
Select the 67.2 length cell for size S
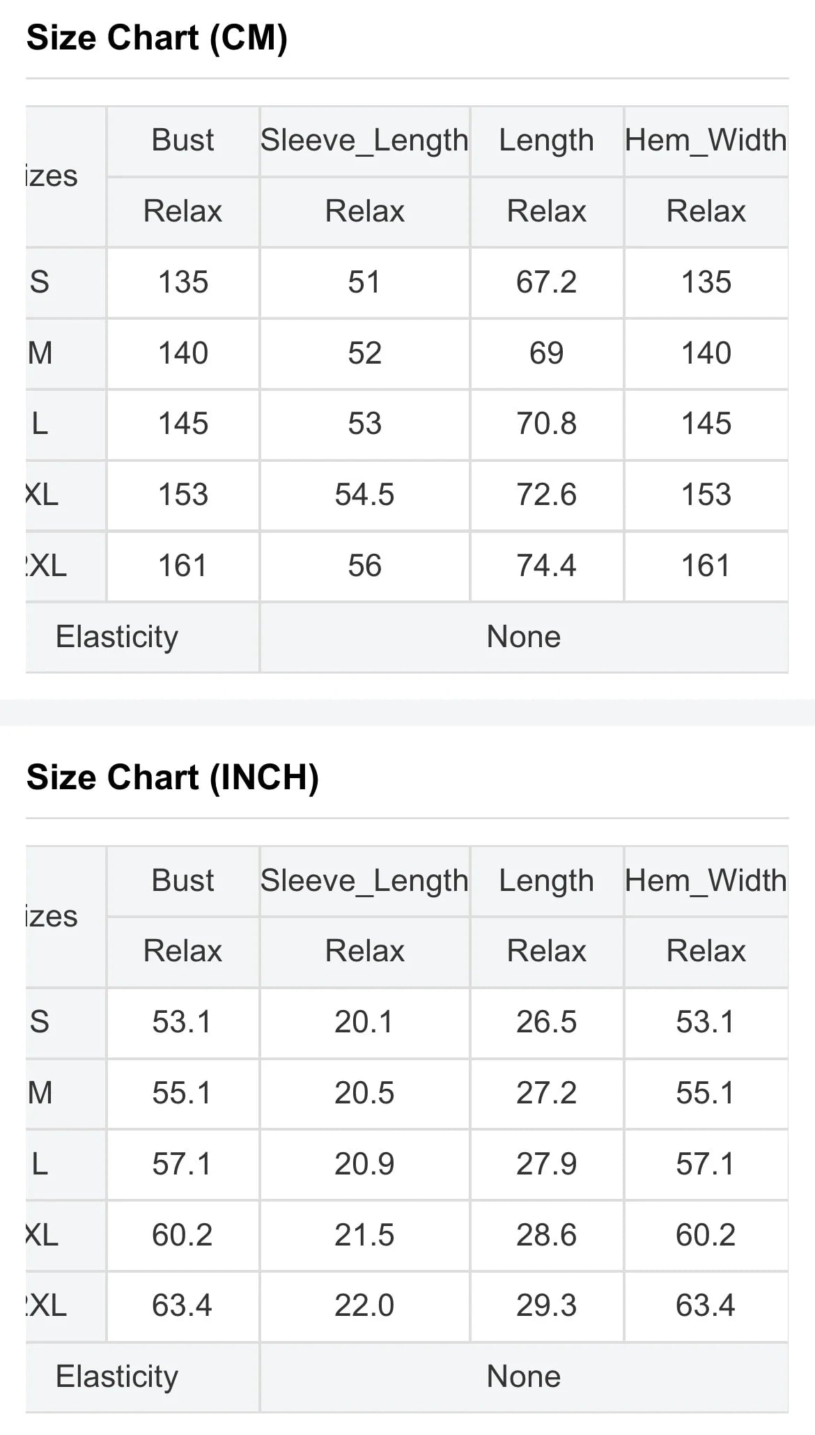point(546,282)
